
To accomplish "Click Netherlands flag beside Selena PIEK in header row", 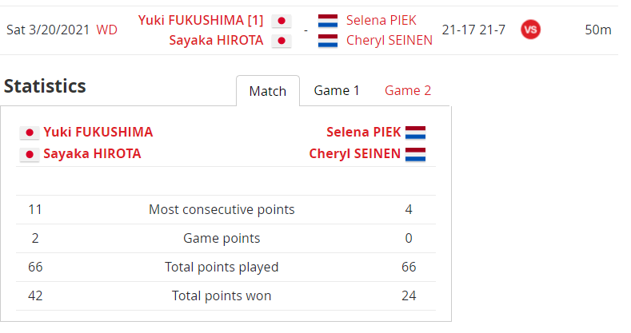I will point(328,21).
